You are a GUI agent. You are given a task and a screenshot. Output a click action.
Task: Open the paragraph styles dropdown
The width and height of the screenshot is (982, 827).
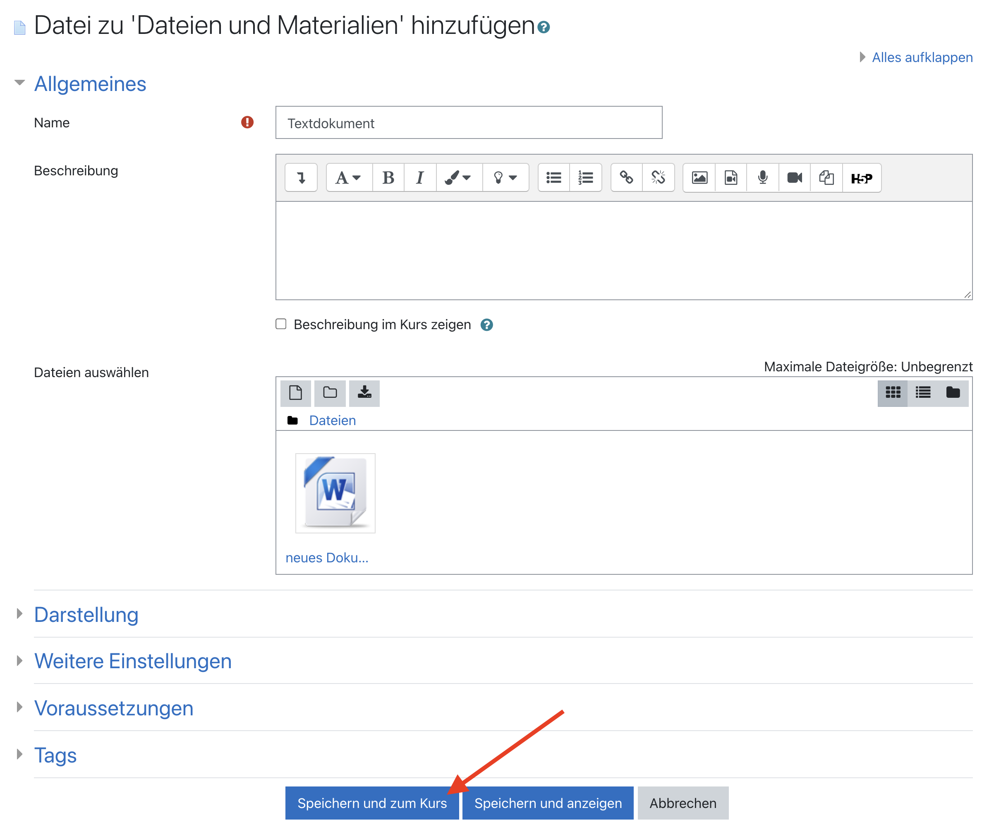coord(348,178)
